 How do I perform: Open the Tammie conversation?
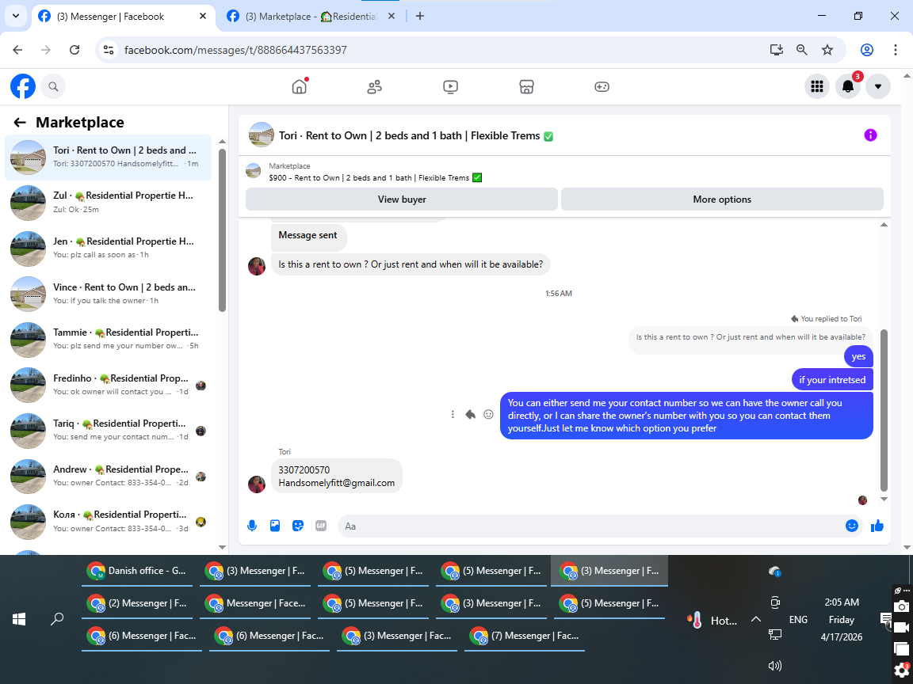(109, 340)
